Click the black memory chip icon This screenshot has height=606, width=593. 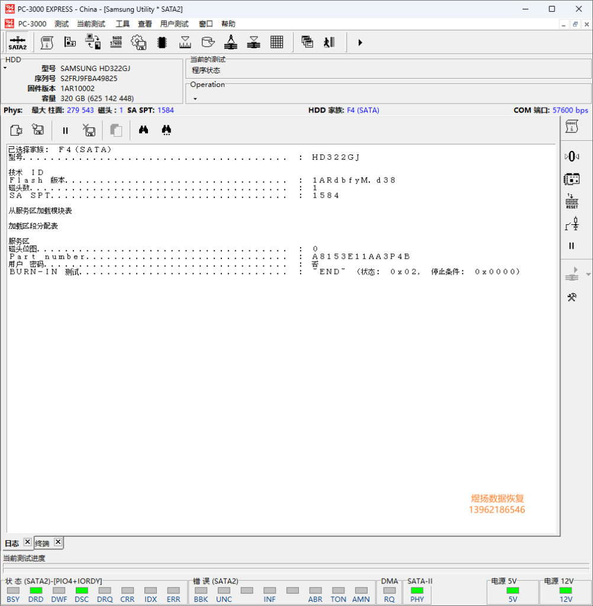coord(162,42)
